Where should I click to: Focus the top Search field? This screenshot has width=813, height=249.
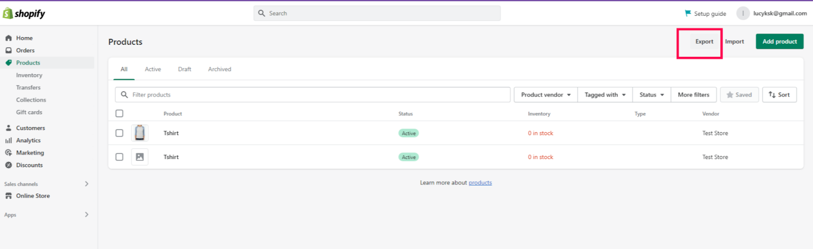tap(377, 13)
